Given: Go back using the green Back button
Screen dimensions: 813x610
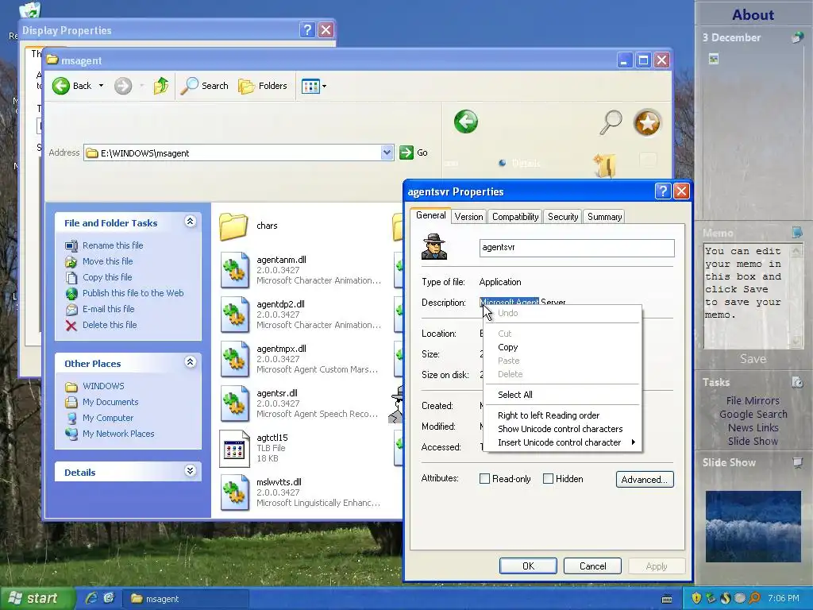Looking at the screenshot, I should pos(71,86).
